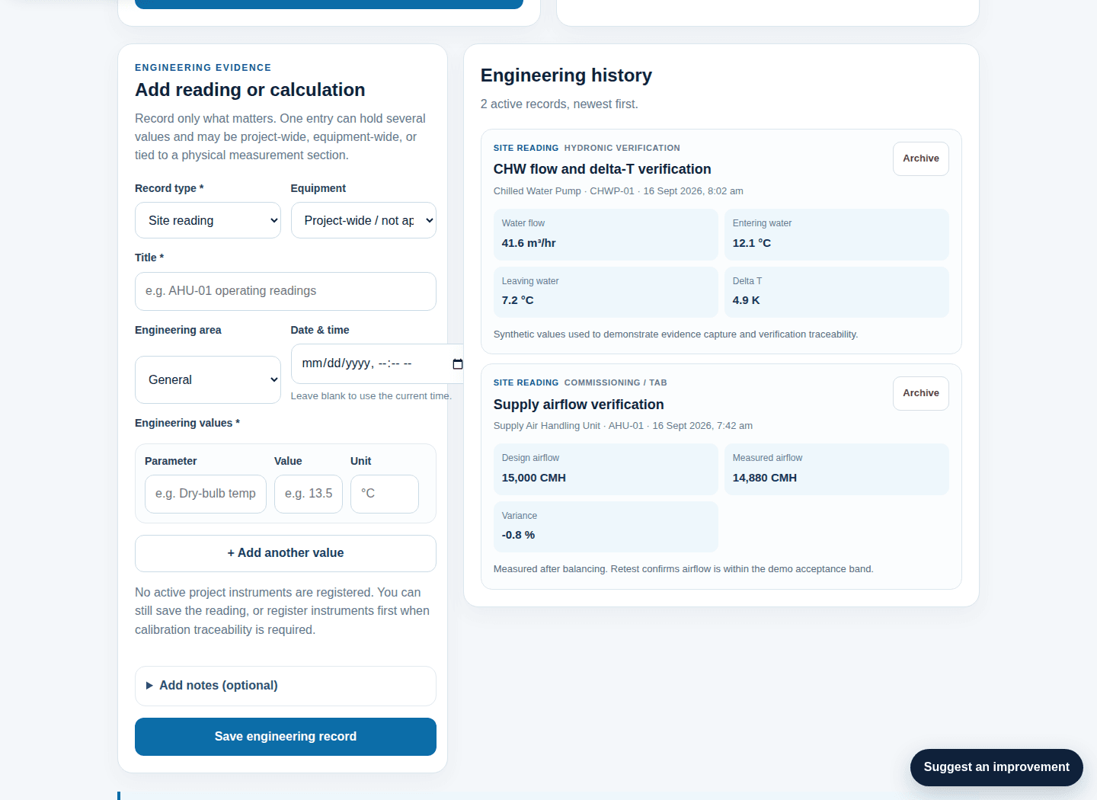Click the Parameter input field
Viewport: 1097px width, 800px height.
206,494
